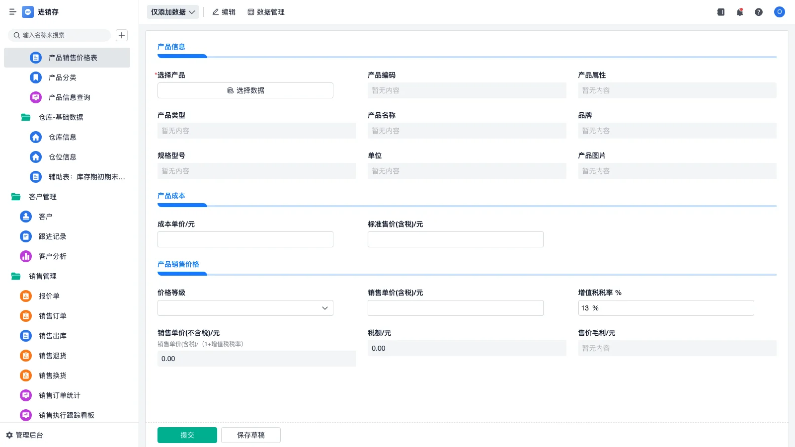Open the 产品分类 sidebar item
The height and width of the screenshot is (447, 795).
[x=67, y=77]
